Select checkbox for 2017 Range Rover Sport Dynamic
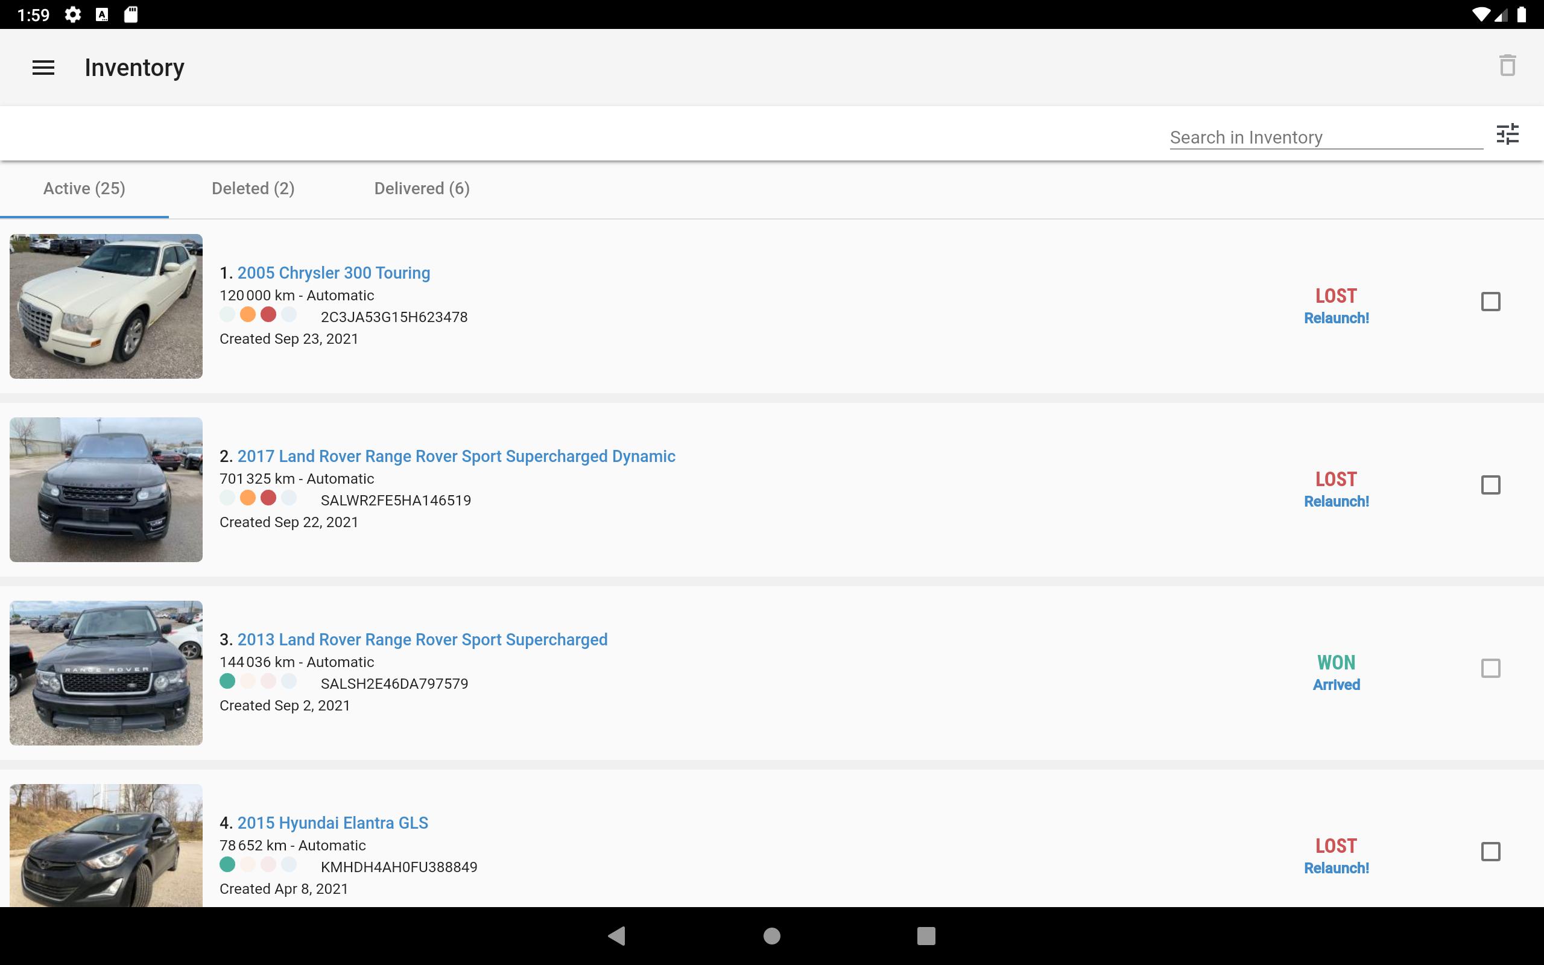The width and height of the screenshot is (1544, 965). tap(1490, 484)
